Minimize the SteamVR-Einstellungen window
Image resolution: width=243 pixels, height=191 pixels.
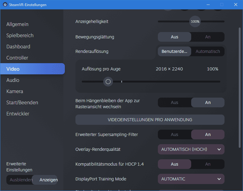pos(208,5)
